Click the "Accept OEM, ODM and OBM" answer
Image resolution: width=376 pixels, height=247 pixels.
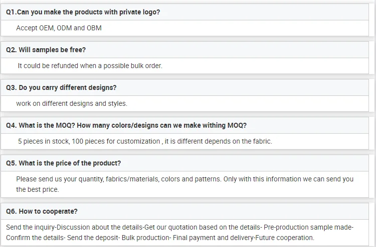[x=59, y=28]
